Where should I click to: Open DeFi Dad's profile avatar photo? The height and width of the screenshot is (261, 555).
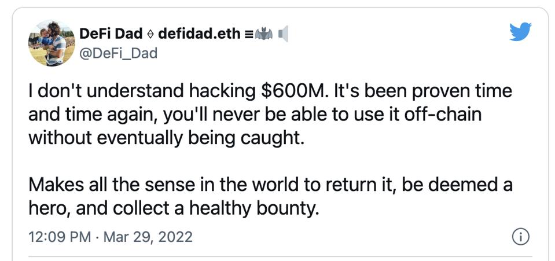coord(52,42)
